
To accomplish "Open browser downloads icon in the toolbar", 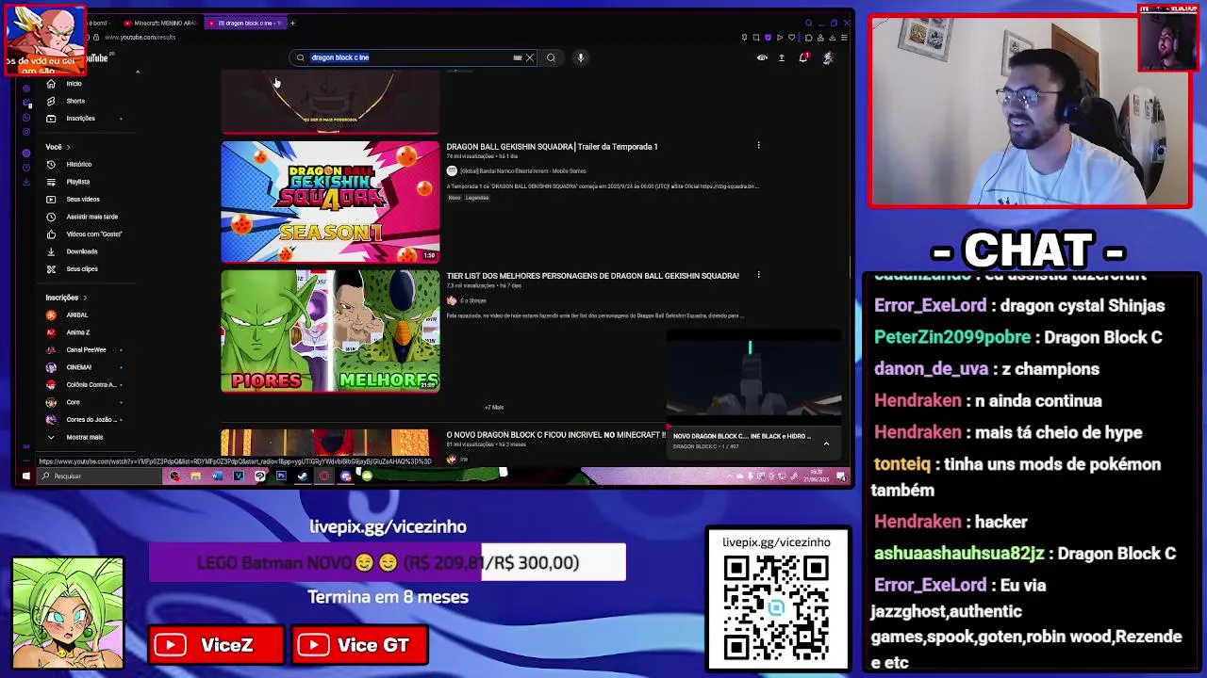I will click(x=832, y=38).
